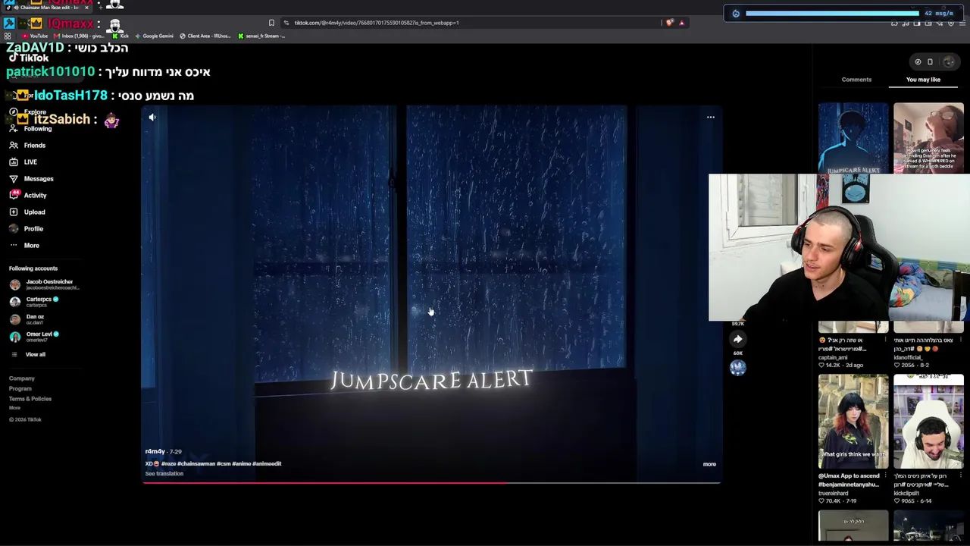Open creator r4m4y's profile name
The height and width of the screenshot is (546, 970).
click(x=155, y=452)
